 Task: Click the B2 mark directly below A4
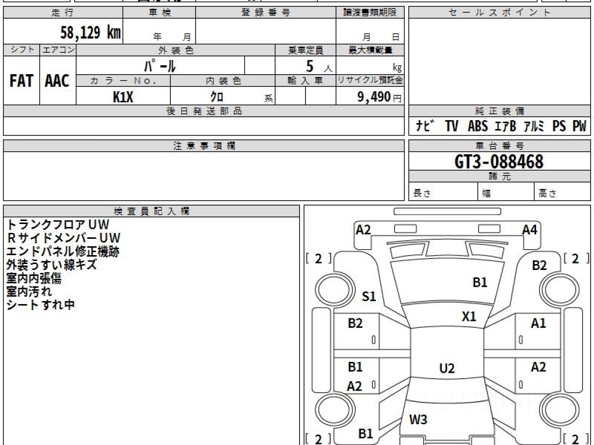(x=540, y=266)
